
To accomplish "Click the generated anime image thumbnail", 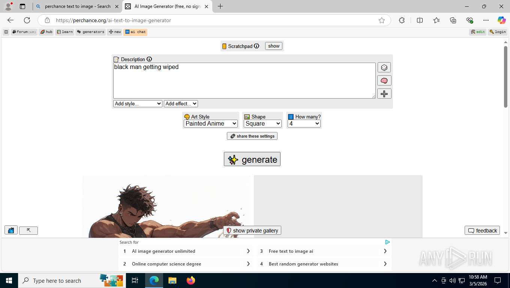I will (x=167, y=206).
